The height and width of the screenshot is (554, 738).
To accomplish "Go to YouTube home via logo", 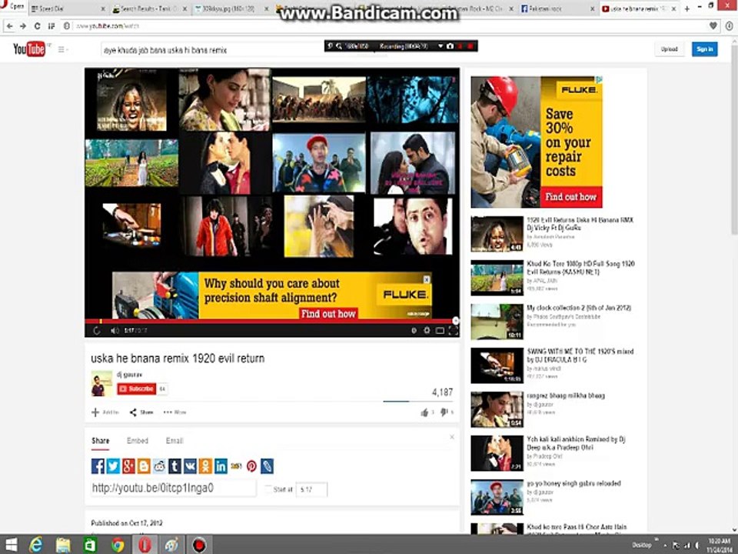I will coord(28,49).
